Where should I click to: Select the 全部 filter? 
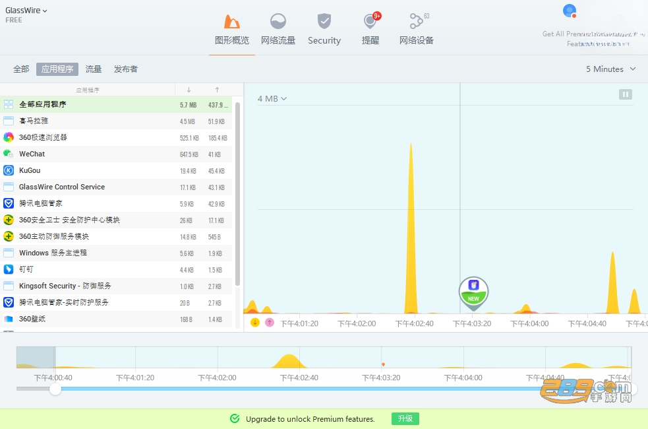21,69
